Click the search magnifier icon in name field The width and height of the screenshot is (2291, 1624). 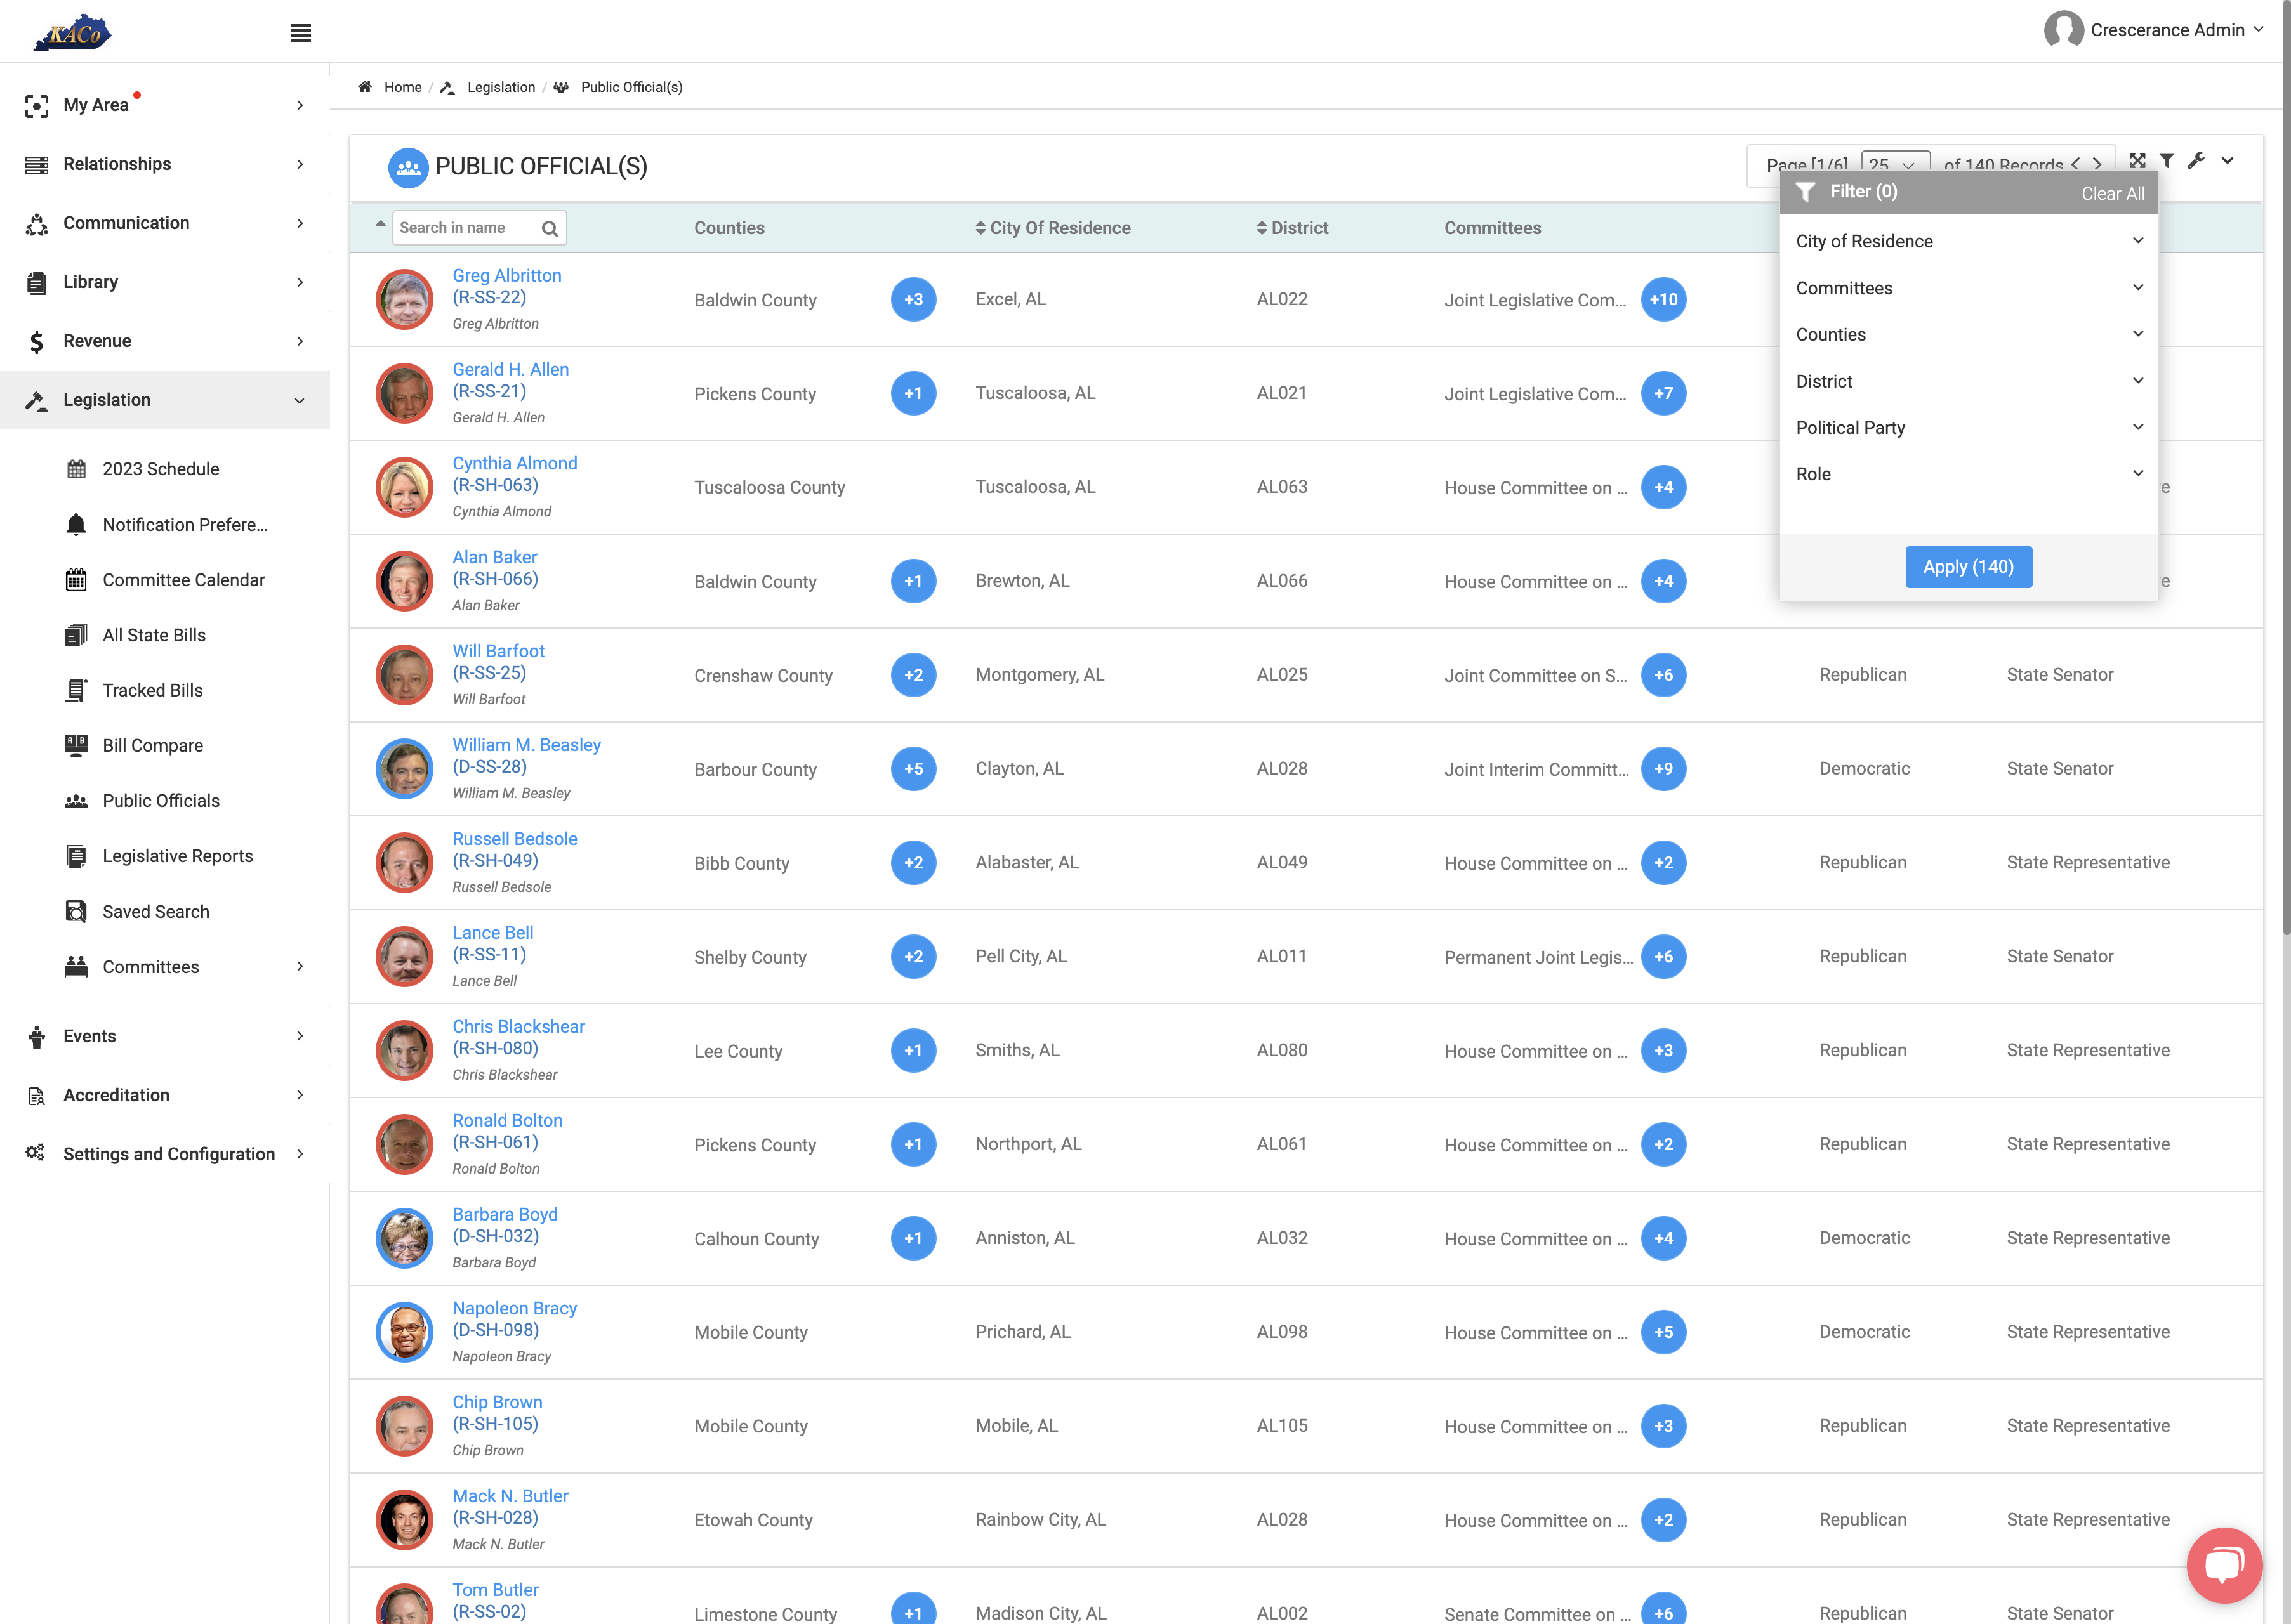click(549, 228)
